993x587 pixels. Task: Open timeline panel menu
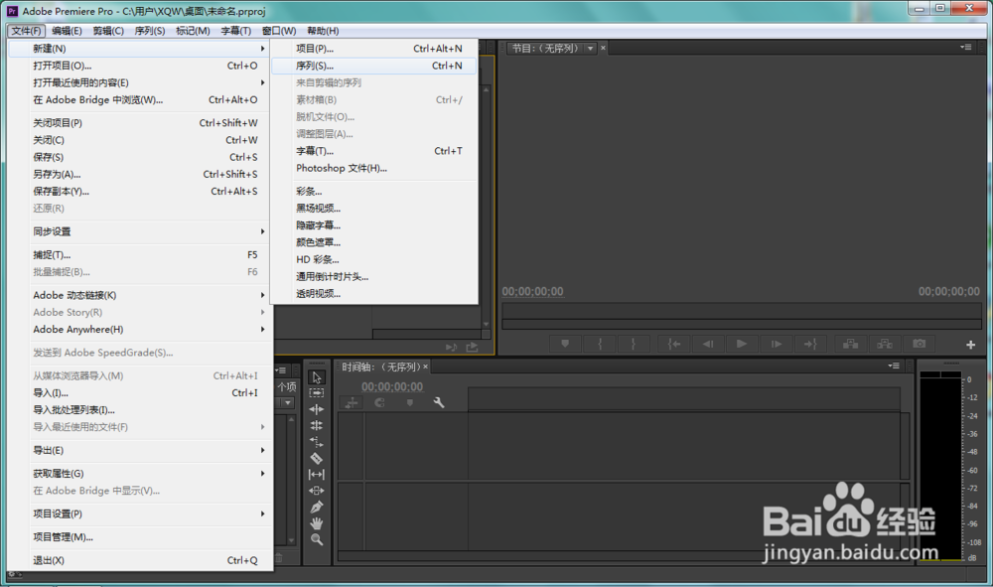pyautogui.click(x=894, y=366)
